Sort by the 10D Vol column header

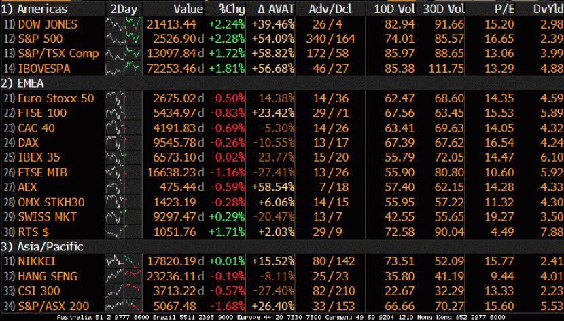(x=394, y=9)
